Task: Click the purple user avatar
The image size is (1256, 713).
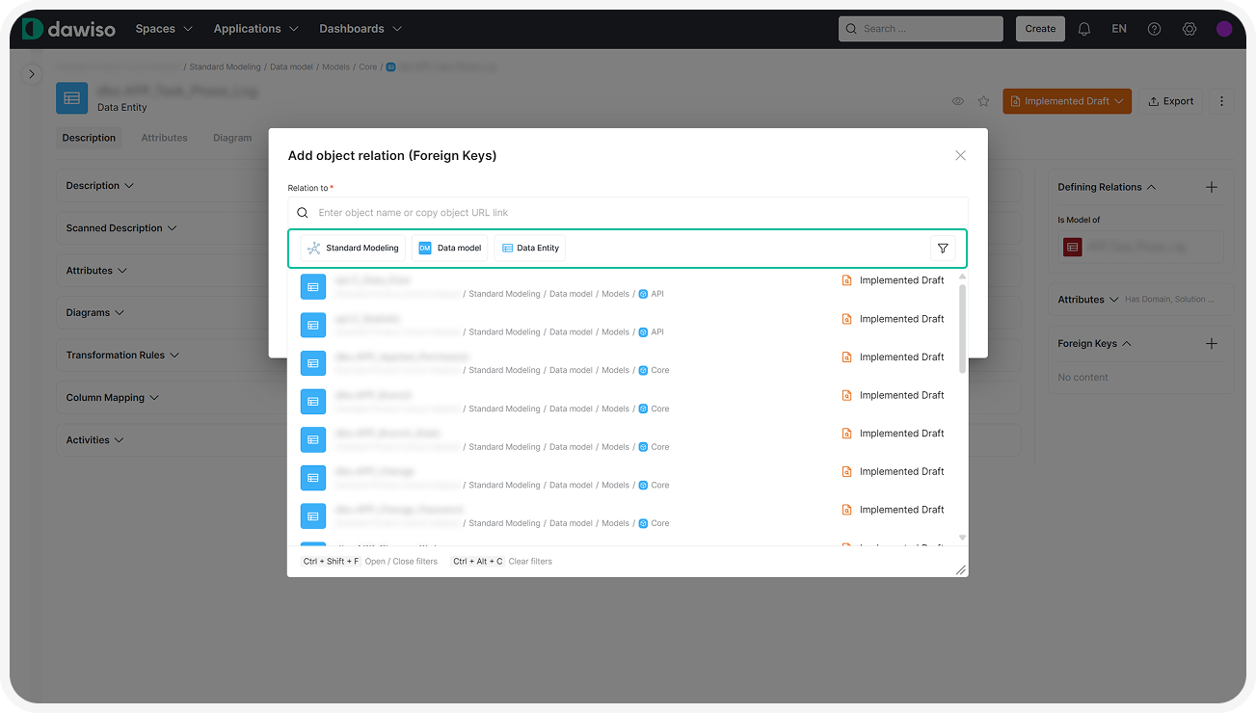Action: 1224,29
